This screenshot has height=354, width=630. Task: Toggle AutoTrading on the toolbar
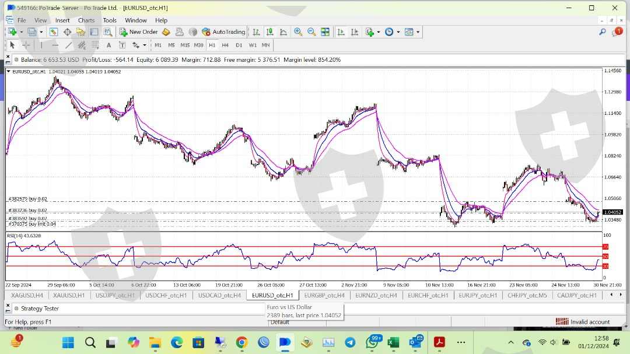tap(223, 32)
